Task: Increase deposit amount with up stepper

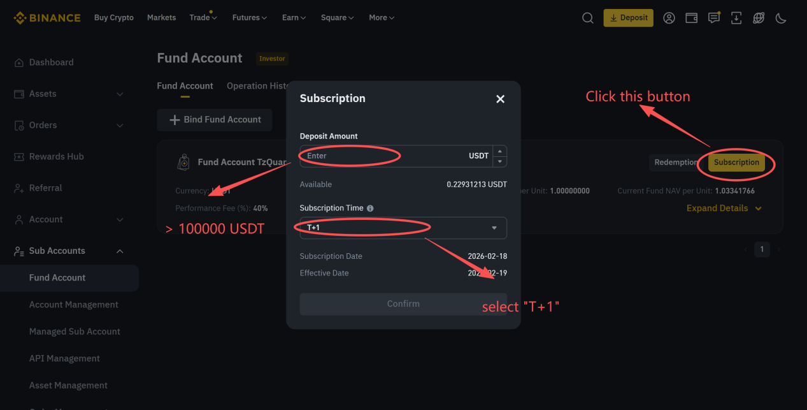Action: [500, 151]
